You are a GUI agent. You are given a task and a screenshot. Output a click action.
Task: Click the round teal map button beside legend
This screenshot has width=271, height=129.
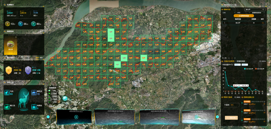[x=65, y=99]
